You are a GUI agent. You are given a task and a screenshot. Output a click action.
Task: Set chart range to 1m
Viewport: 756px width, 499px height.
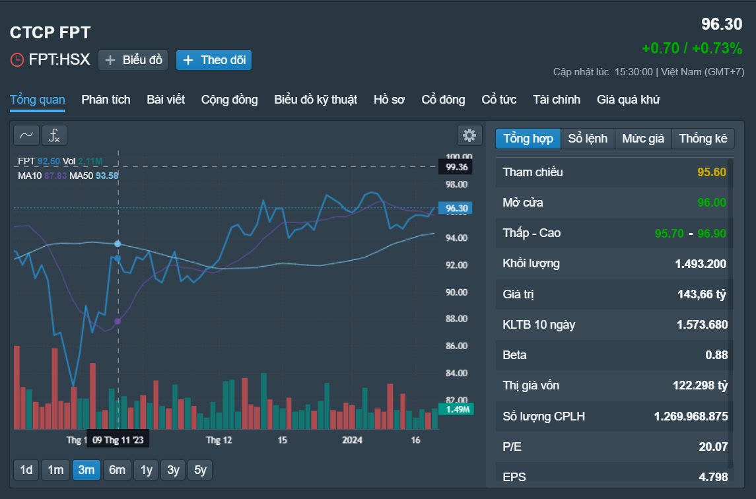(x=55, y=470)
